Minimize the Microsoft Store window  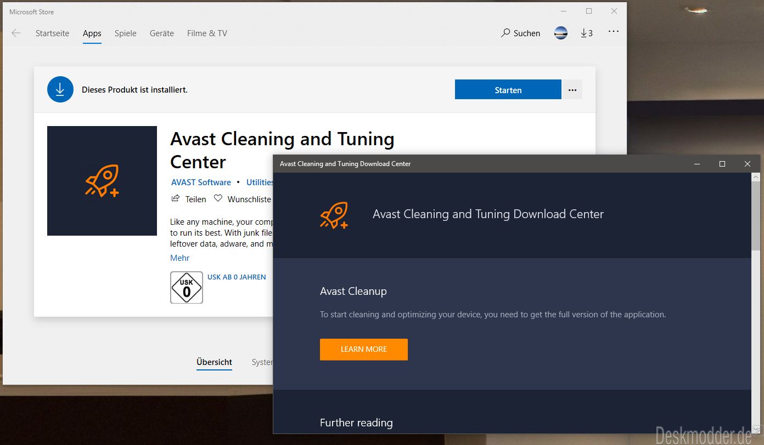click(x=564, y=12)
